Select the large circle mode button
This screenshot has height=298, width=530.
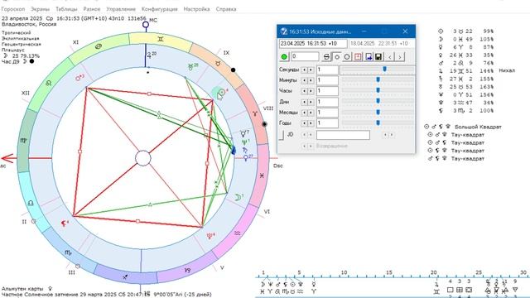pyautogui.click(x=347, y=57)
